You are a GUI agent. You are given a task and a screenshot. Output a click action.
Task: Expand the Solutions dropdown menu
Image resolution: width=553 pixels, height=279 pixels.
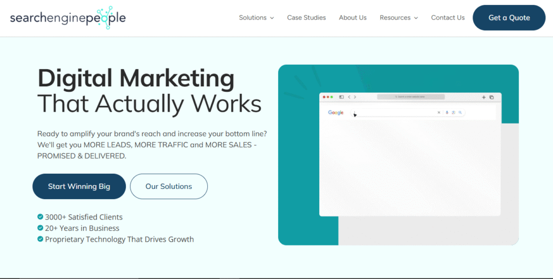[x=256, y=18]
